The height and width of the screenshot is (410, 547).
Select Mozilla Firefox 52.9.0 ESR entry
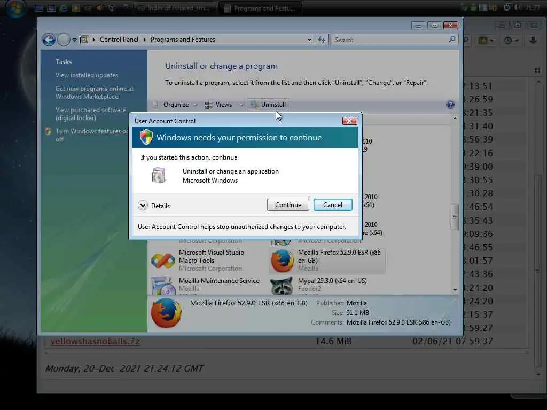coord(327,261)
